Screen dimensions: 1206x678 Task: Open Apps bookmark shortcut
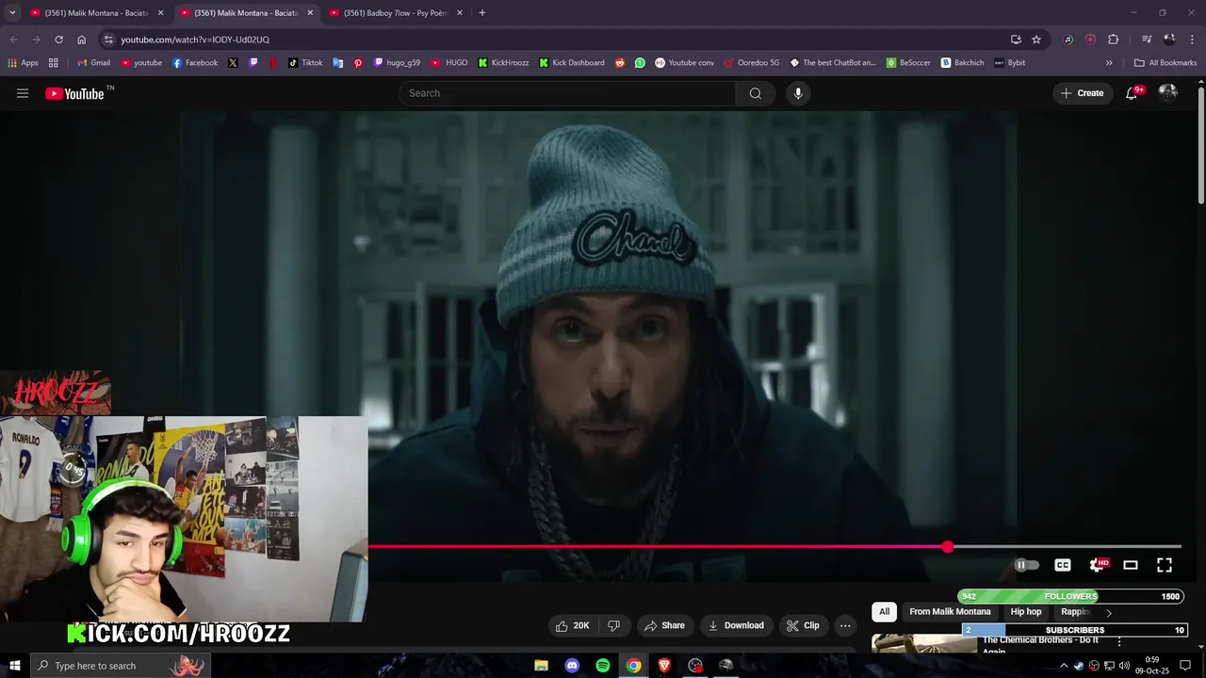point(24,63)
